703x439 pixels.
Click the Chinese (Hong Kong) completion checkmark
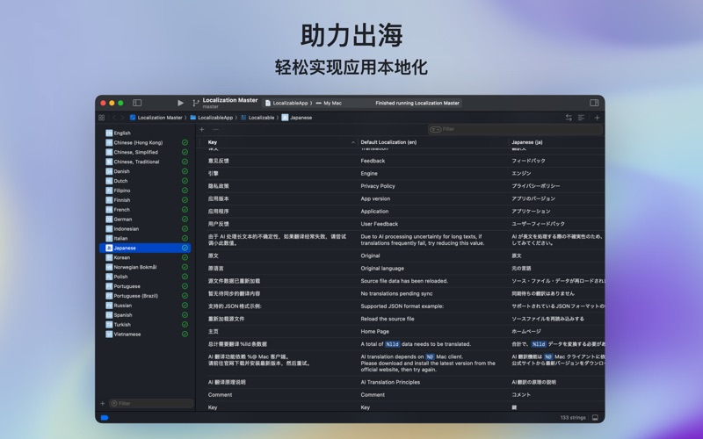coord(185,142)
